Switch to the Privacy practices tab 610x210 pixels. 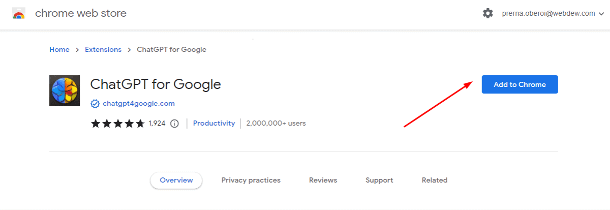[x=251, y=180]
